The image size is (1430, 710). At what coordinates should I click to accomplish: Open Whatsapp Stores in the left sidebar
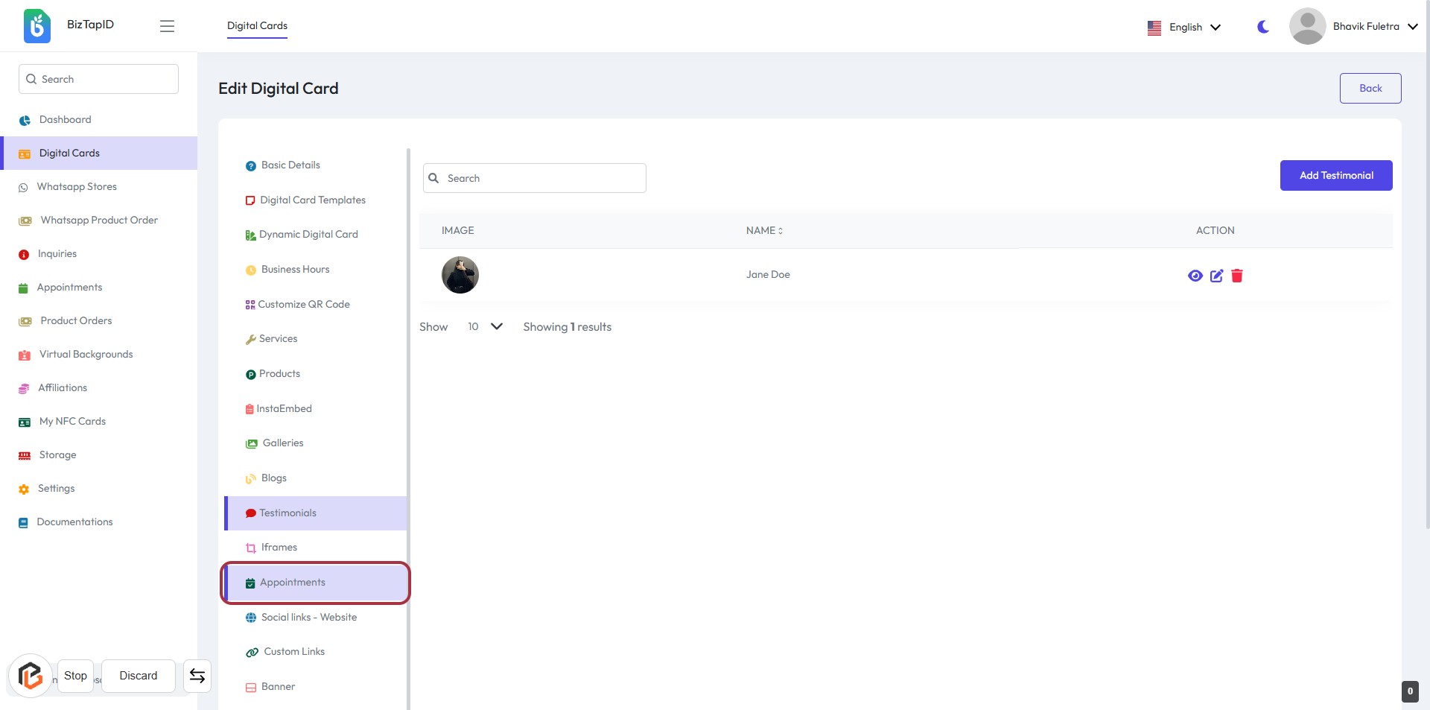(x=77, y=187)
